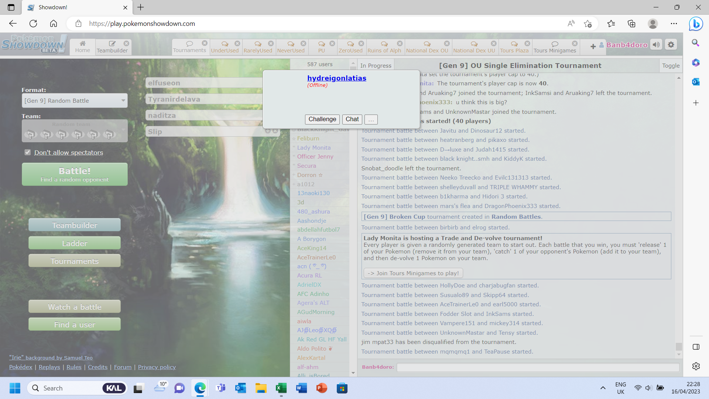The image size is (709, 399).
Task: Open the Random team selector dropdown
Action: 75,131
